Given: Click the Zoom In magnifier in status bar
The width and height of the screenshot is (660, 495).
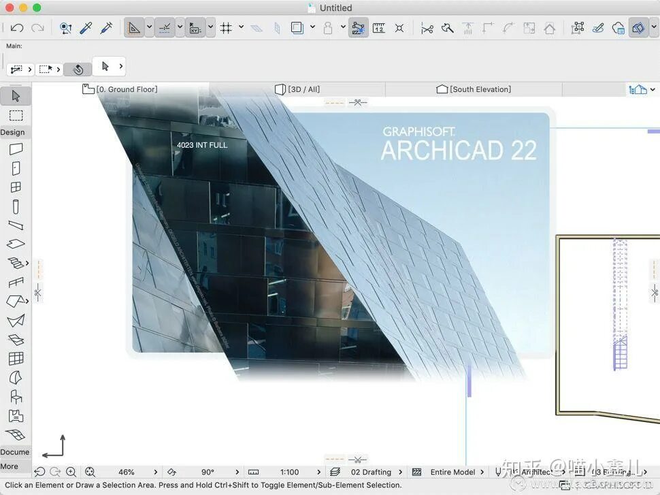Looking at the screenshot, I should click(x=71, y=473).
